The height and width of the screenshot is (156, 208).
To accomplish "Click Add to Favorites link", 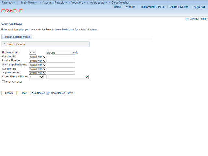I will [179, 7].
